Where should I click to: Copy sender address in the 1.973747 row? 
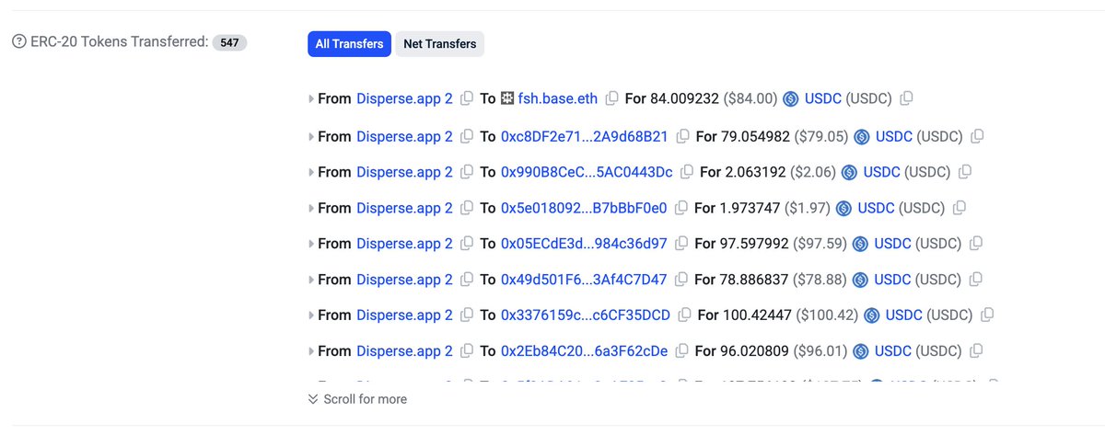coord(467,208)
